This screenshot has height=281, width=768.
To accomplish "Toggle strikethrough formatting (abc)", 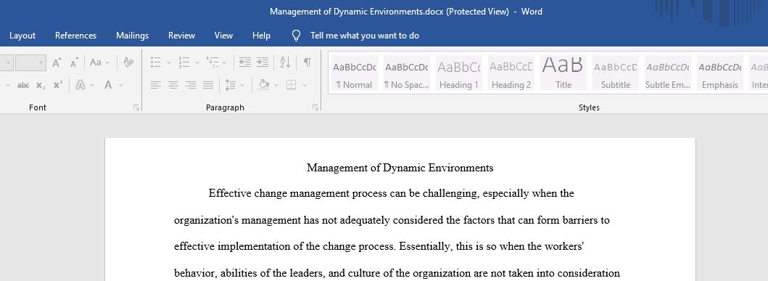I will coord(23,86).
